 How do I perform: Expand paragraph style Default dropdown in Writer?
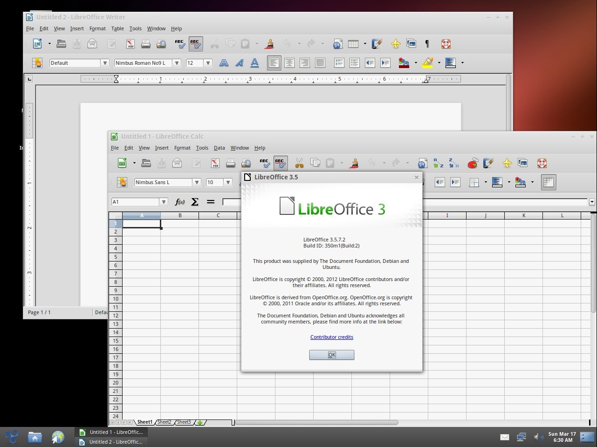[x=105, y=63]
